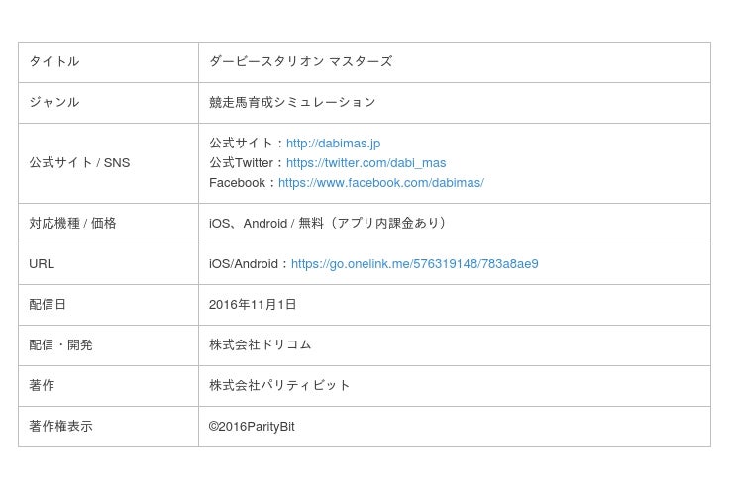
Task: Open the go.onelink.me iOS/Android download link
Action: pos(414,264)
